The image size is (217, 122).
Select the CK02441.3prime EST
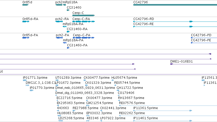pyautogui.click(x=101, y=111)
